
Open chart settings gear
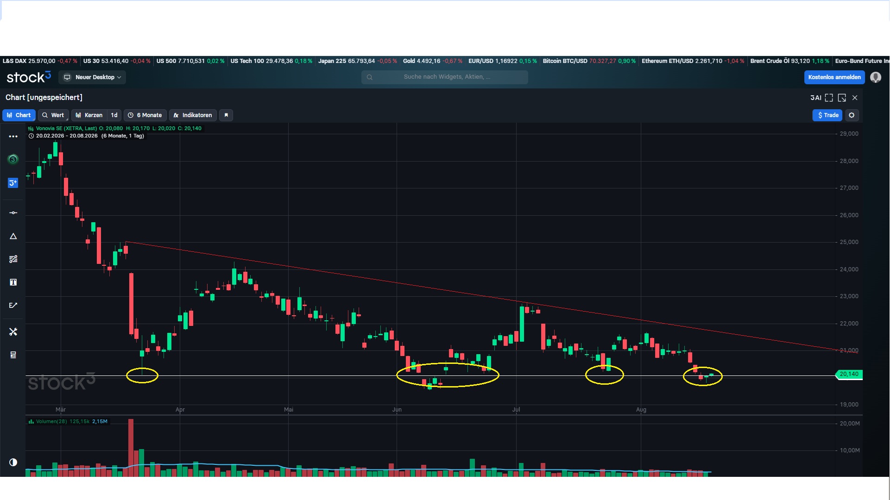pyautogui.click(x=852, y=115)
